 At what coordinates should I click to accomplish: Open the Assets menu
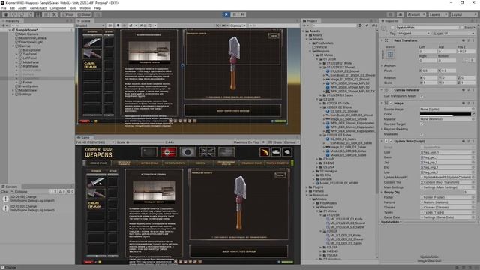click(22, 8)
